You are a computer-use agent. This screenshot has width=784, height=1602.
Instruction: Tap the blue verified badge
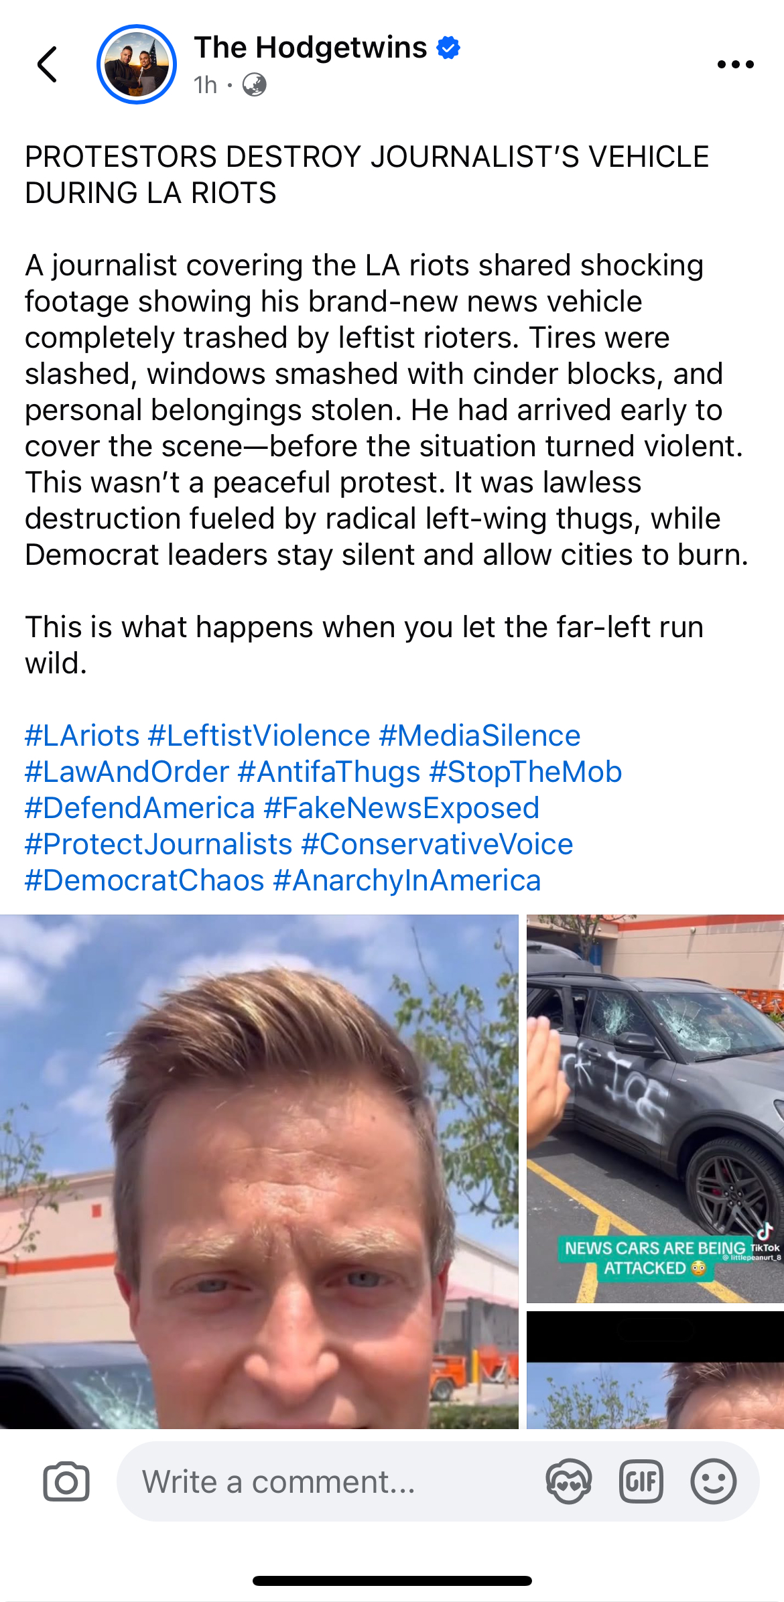pyautogui.click(x=448, y=48)
